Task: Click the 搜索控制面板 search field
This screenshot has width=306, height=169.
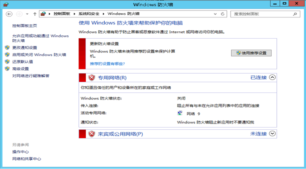Action: [x=265, y=14]
